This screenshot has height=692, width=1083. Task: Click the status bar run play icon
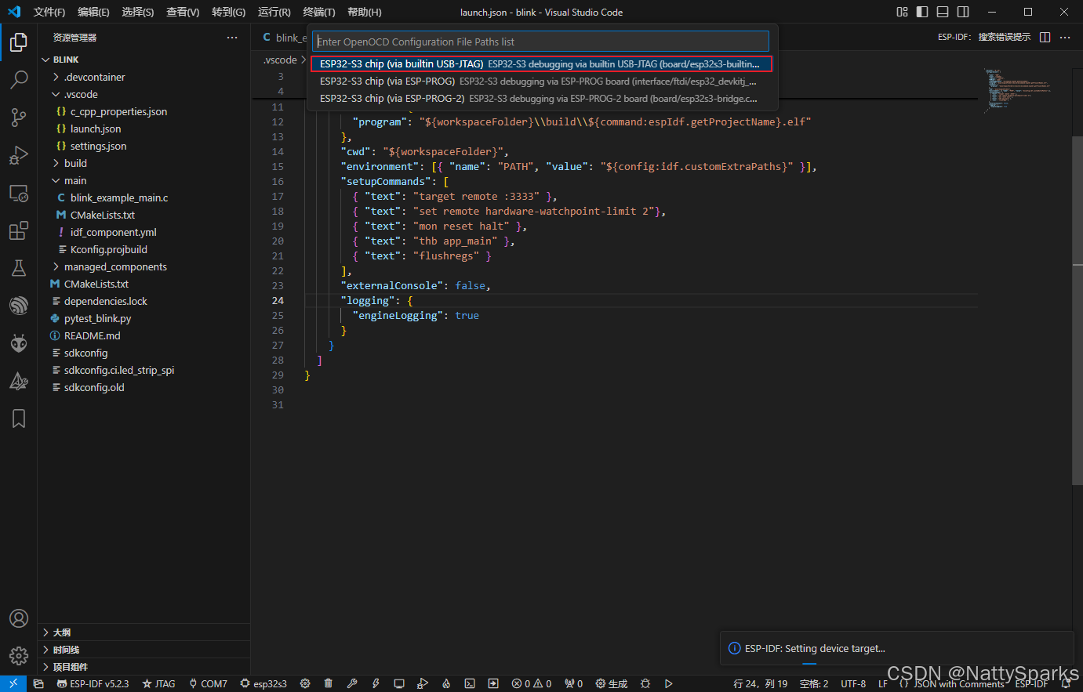[669, 683]
